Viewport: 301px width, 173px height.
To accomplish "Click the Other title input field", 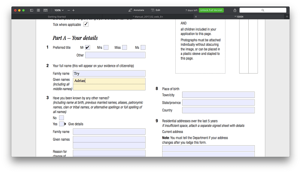I will coord(116,55).
